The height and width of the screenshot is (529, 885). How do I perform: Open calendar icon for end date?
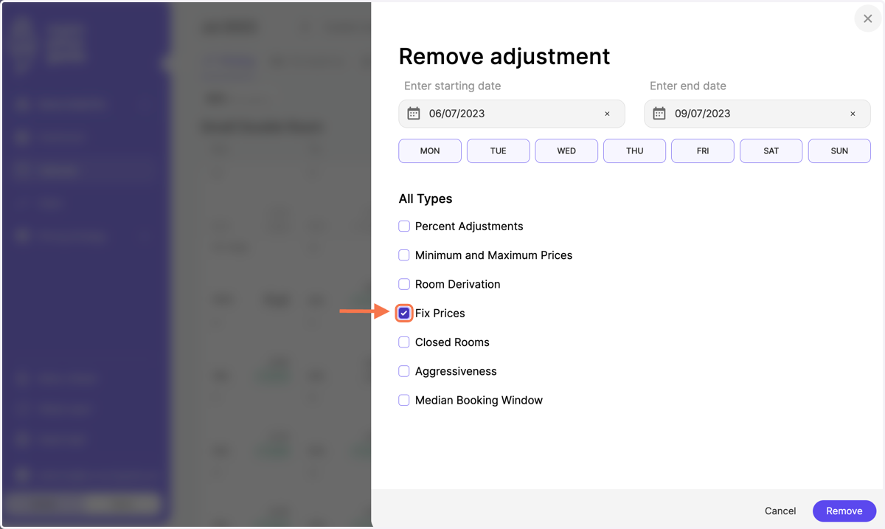(x=659, y=114)
